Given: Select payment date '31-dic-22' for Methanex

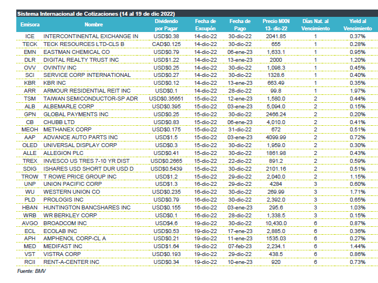Looking at the screenshot, I should 240,130.
